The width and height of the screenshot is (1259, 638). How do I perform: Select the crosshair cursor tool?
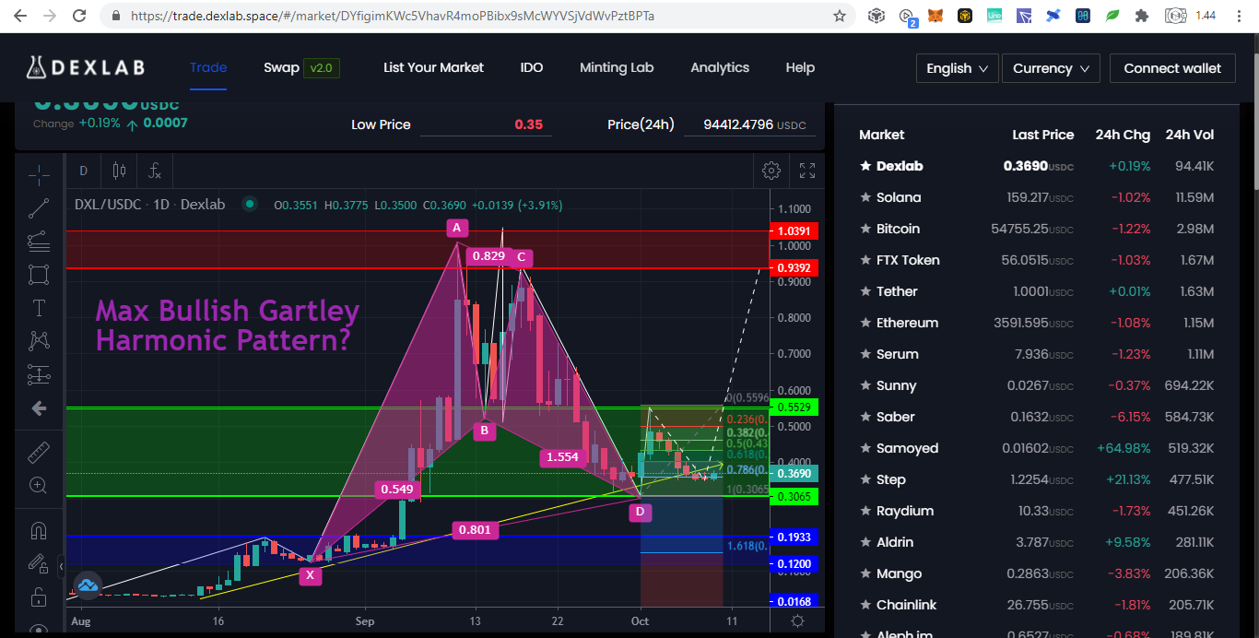tap(39, 174)
